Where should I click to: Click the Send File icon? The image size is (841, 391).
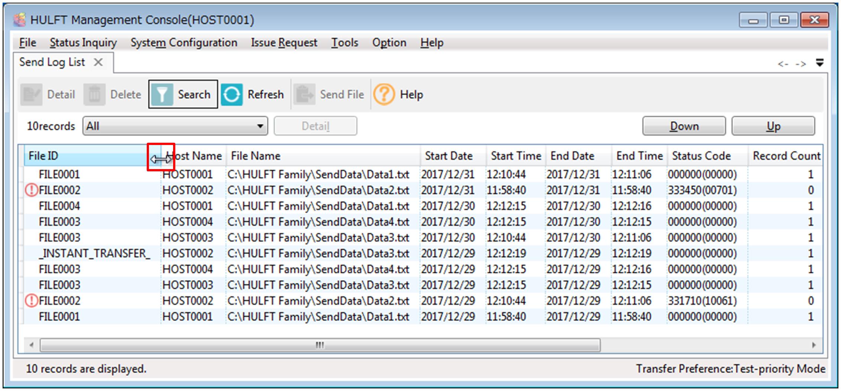[x=304, y=95]
